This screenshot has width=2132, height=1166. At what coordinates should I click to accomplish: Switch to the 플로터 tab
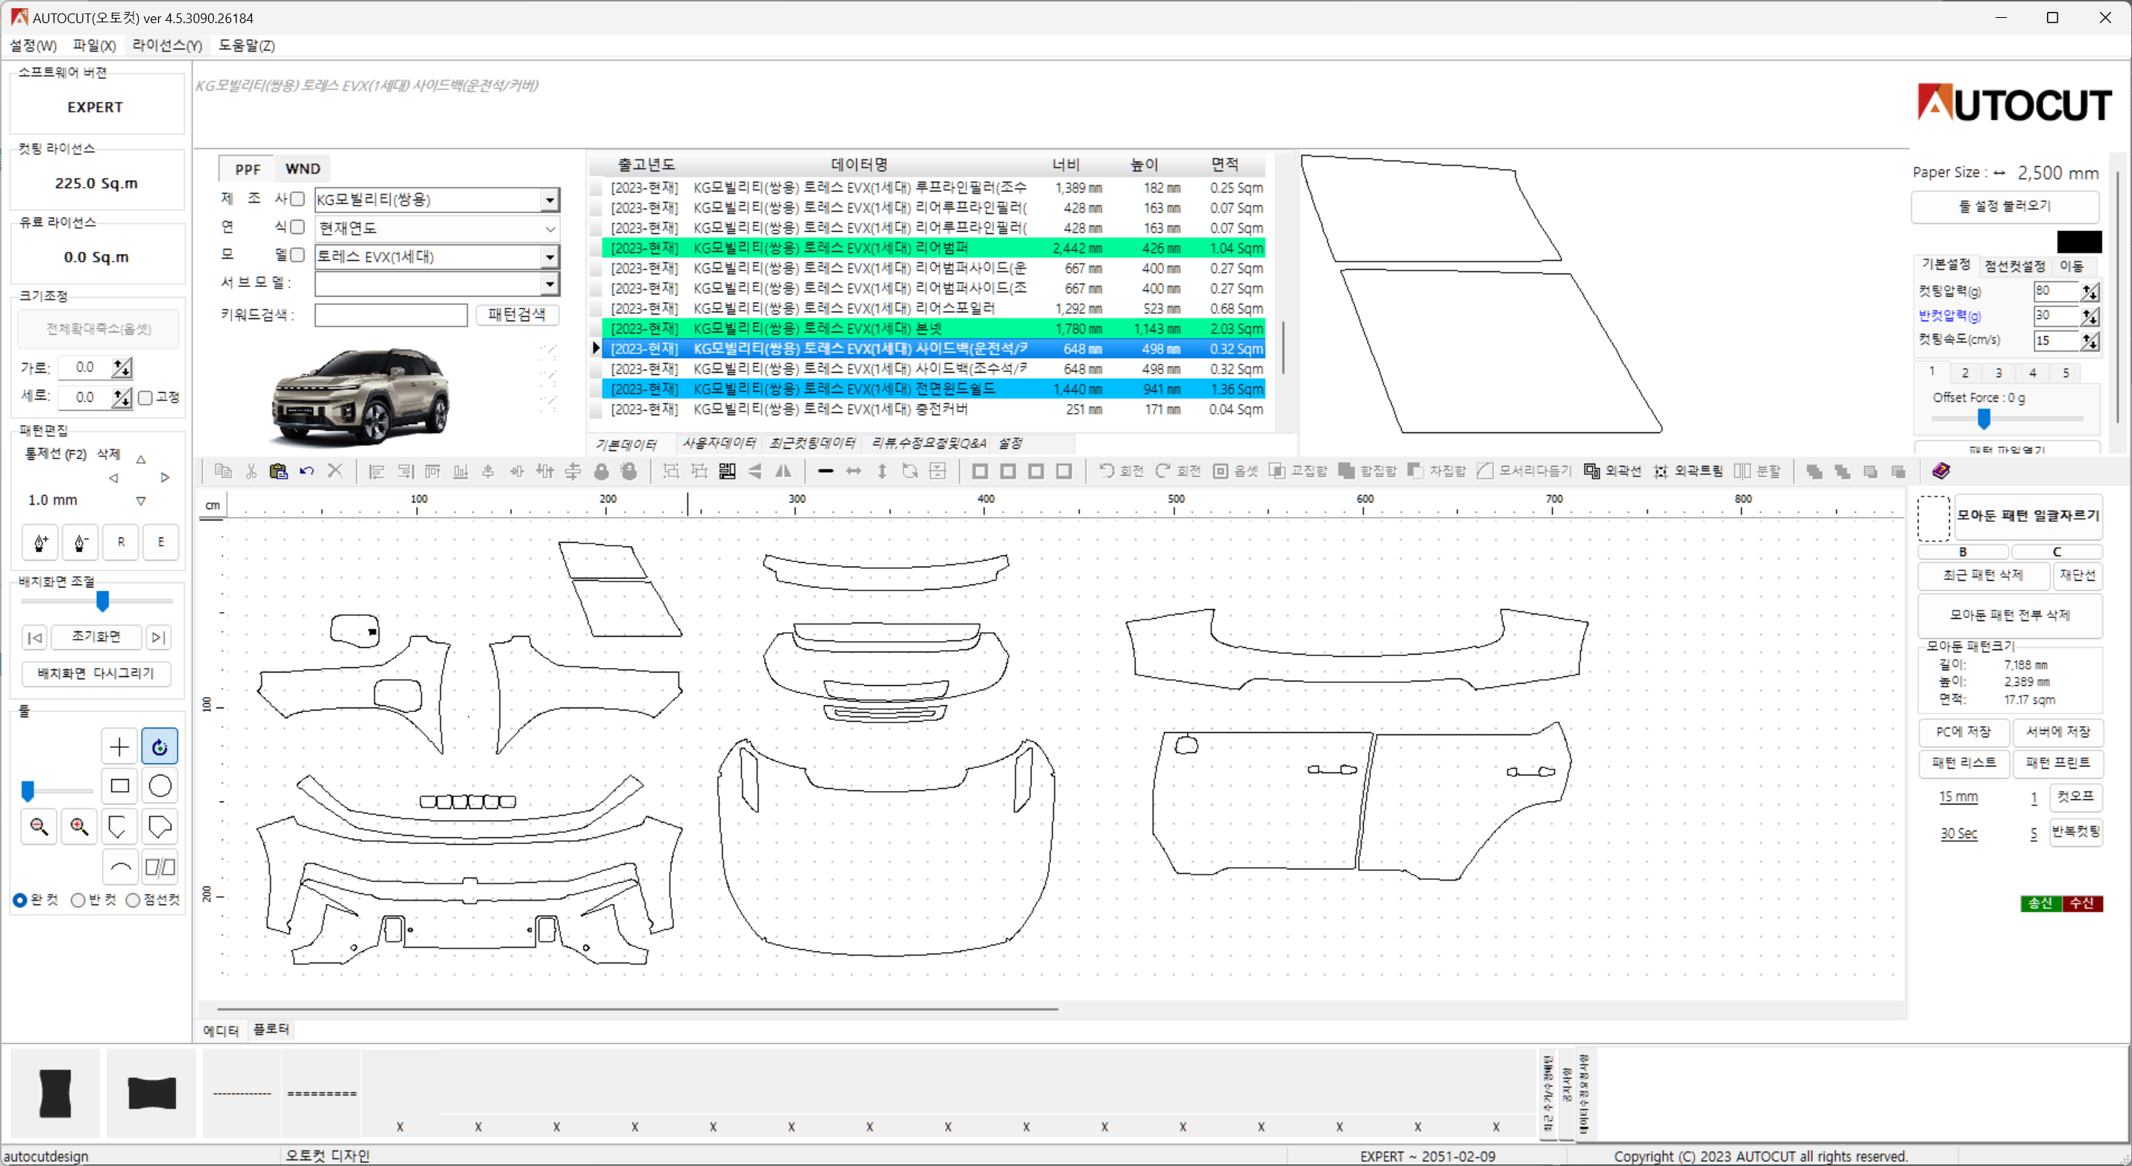coord(271,1030)
